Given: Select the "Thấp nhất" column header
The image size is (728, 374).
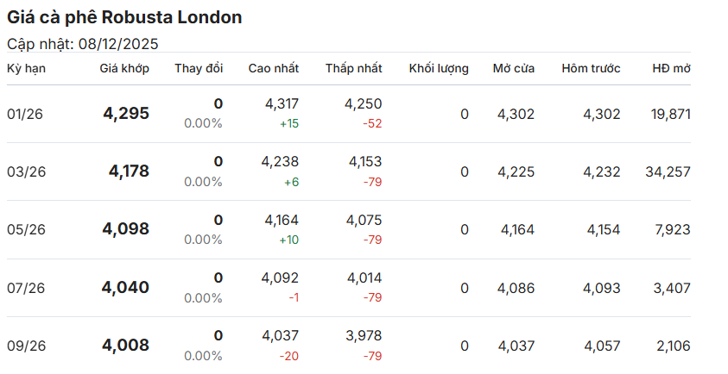Looking at the screenshot, I should [354, 68].
